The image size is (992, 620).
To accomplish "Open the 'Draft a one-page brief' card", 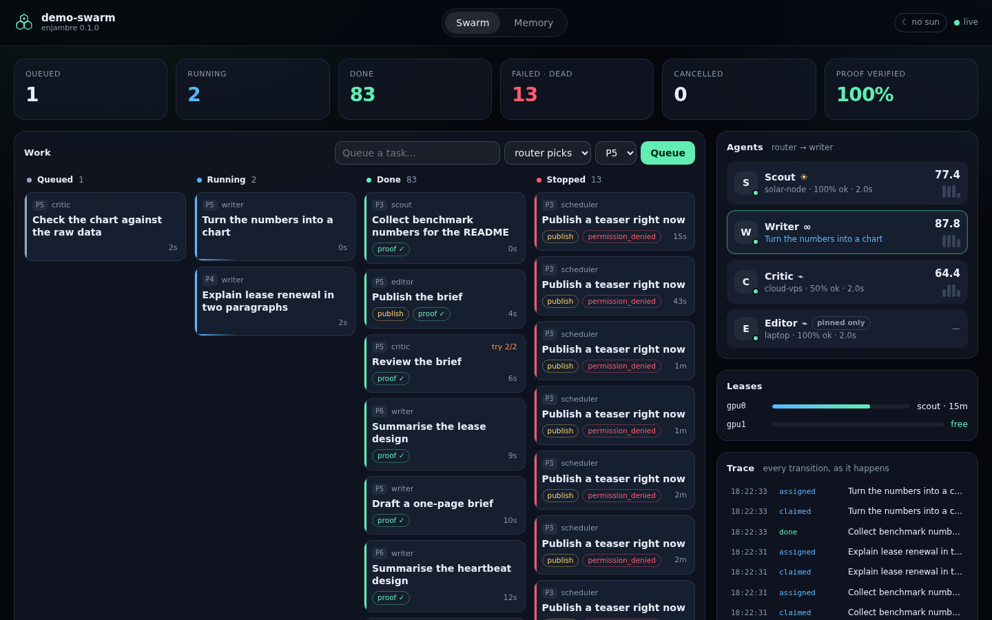I will point(445,506).
